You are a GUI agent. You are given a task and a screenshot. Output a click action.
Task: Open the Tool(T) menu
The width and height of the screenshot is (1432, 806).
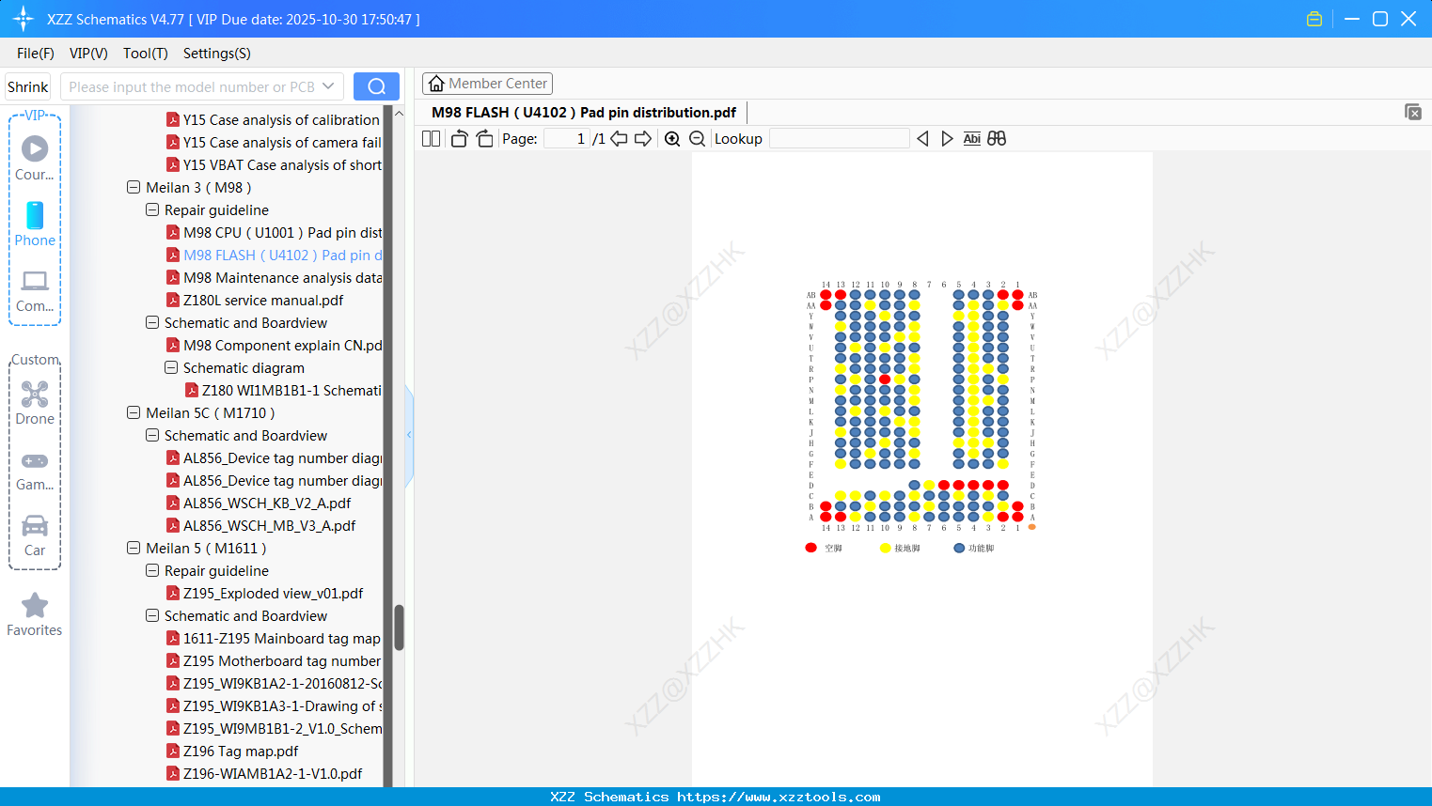[146, 54]
